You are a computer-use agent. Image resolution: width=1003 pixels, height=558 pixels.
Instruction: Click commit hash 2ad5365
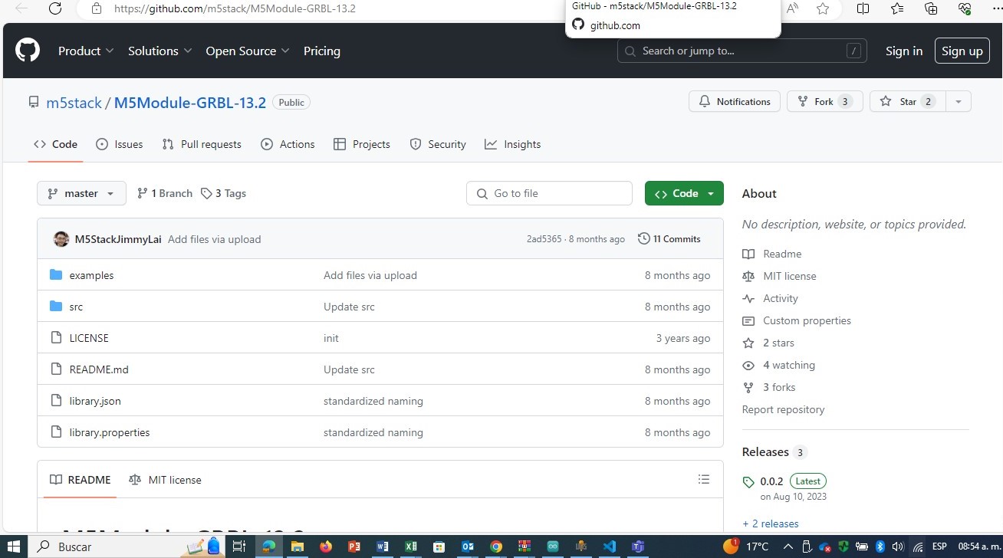click(x=544, y=239)
